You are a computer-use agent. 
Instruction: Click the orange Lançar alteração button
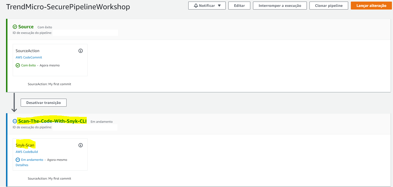[x=371, y=6]
